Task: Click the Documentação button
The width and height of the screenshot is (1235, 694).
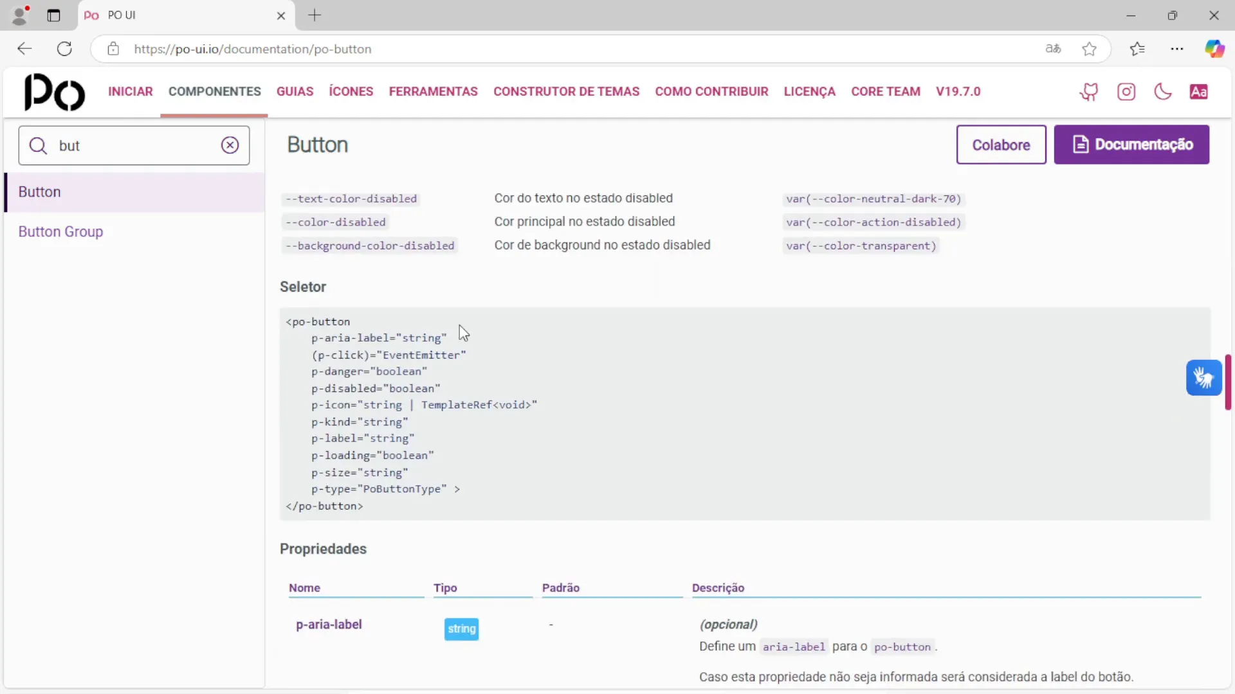Action: click(x=1131, y=145)
